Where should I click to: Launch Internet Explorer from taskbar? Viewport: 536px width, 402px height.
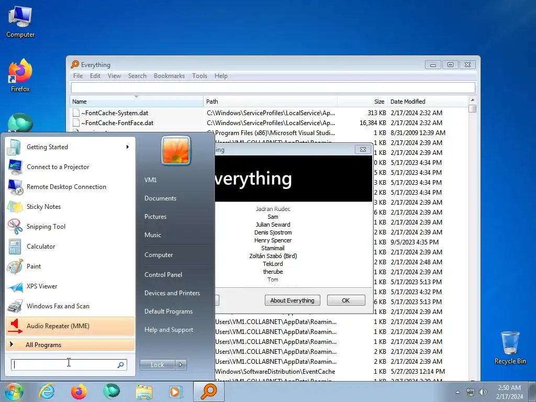click(x=47, y=392)
